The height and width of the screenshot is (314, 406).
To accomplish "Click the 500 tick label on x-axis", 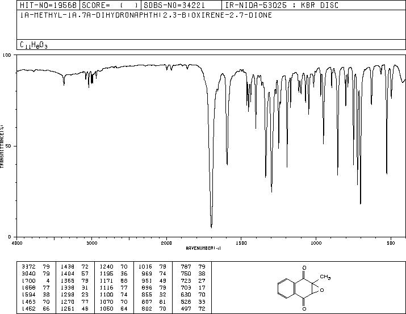I will [391, 243].
